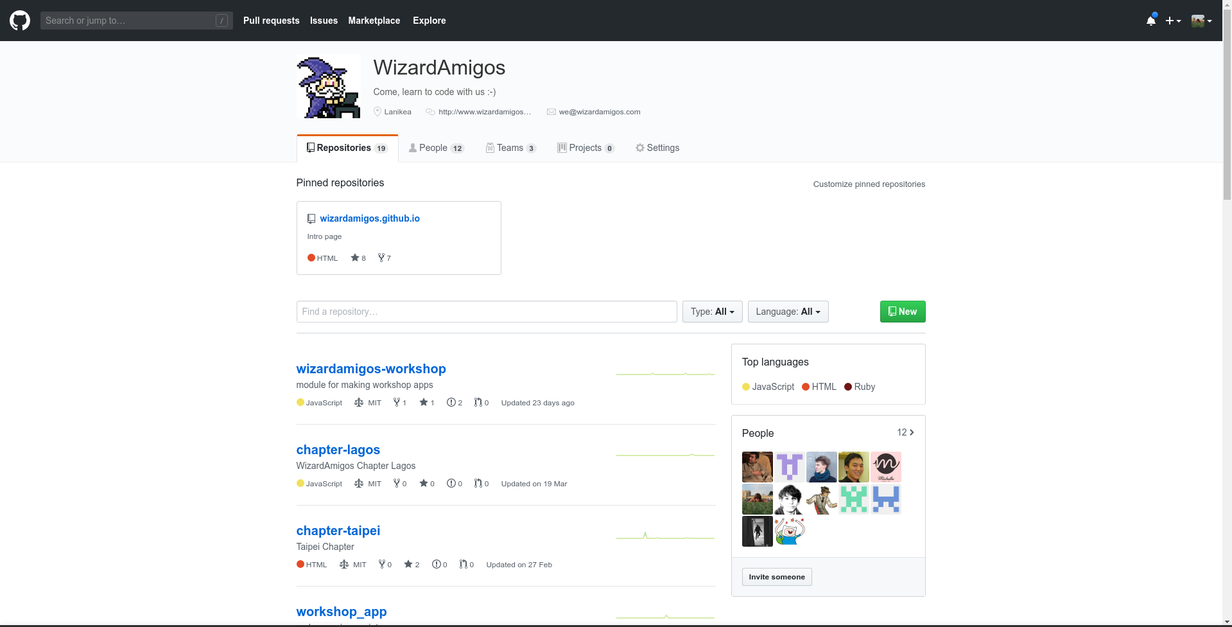Screen dimensions: 1232x627
Task: Switch to the Repositories tab
Action: tap(347, 148)
